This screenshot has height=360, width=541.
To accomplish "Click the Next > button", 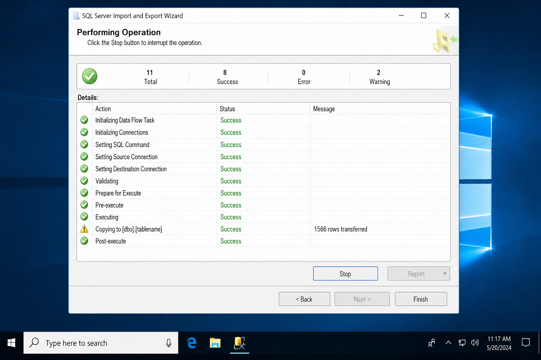I will 362,299.
